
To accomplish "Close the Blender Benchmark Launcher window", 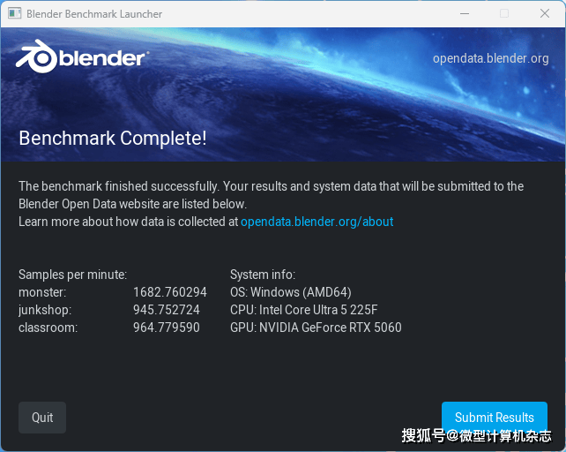I will click(545, 14).
